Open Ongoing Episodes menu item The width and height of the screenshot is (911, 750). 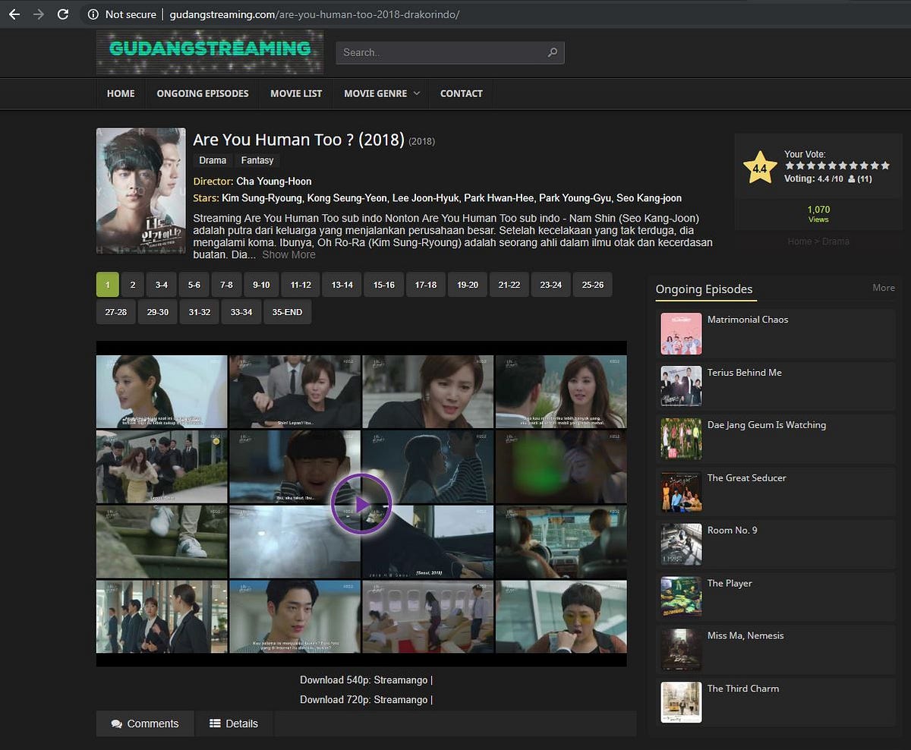203,93
